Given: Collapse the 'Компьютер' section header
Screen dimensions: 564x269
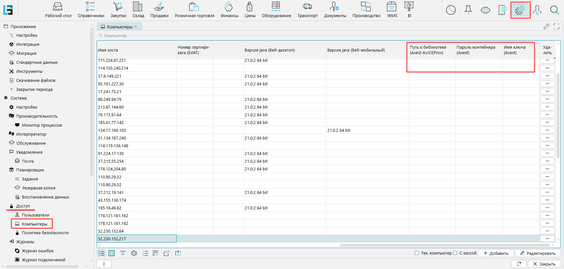Looking at the screenshot, I should pos(101,35).
